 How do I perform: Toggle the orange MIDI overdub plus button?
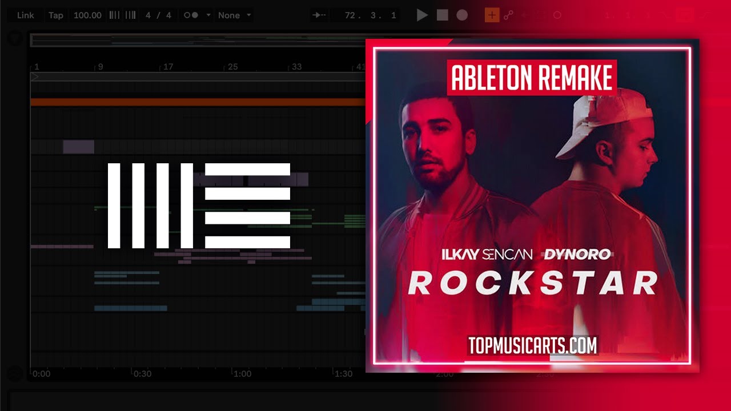click(x=492, y=15)
